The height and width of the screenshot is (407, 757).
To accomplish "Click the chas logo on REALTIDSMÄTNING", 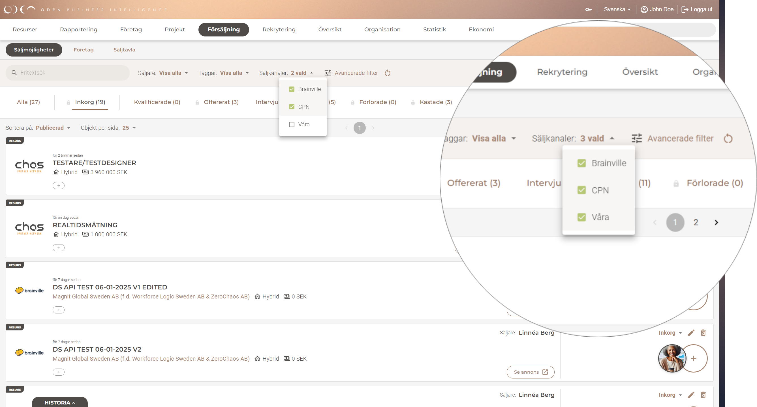I will [x=29, y=228].
